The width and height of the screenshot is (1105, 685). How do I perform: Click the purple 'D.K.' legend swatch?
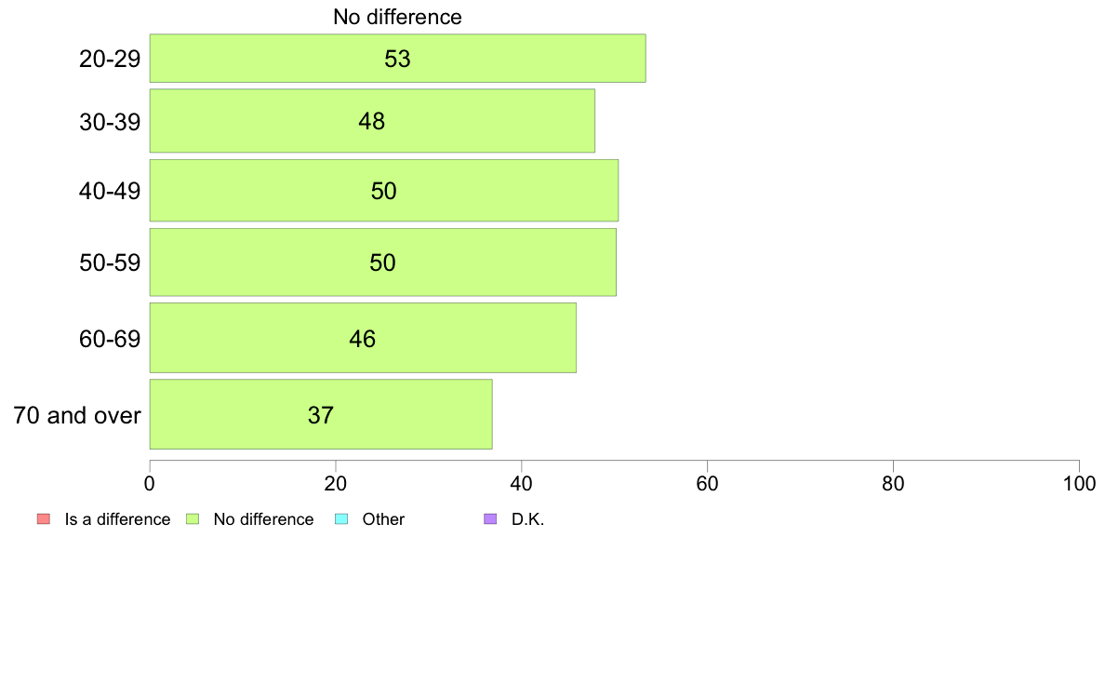pyautogui.click(x=490, y=519)
